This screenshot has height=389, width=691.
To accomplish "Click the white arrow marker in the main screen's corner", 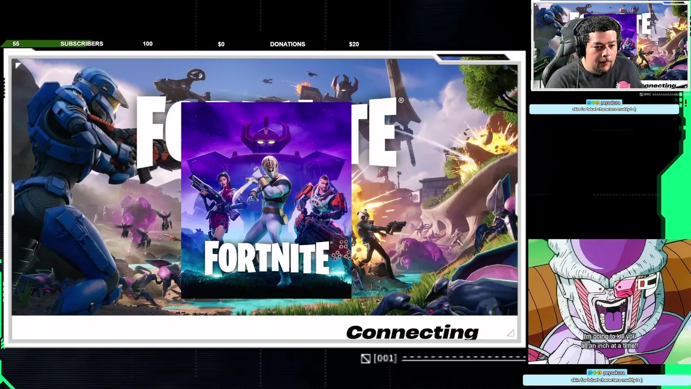I will coord(18,65).
